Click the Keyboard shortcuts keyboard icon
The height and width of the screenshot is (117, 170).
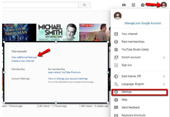(116, 115)
